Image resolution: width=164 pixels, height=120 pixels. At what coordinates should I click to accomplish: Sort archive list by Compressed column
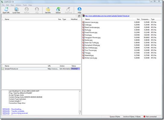tap(145, 19)
